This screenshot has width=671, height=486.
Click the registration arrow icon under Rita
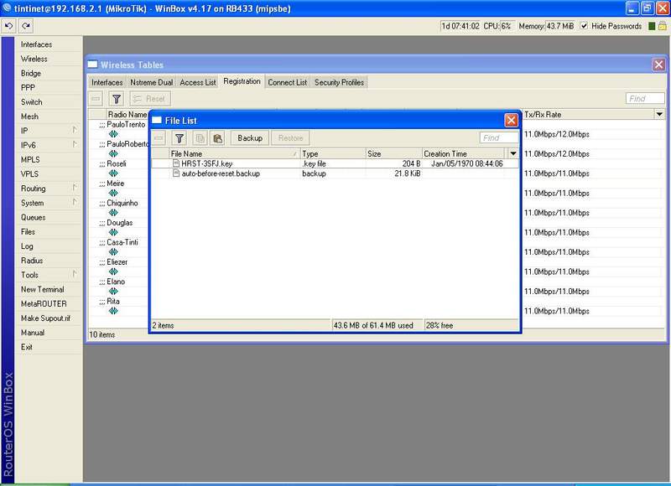click(113, 311)
